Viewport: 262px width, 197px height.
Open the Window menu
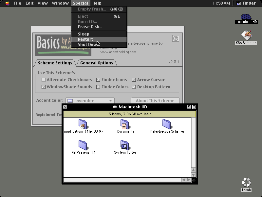pos(60,3)
